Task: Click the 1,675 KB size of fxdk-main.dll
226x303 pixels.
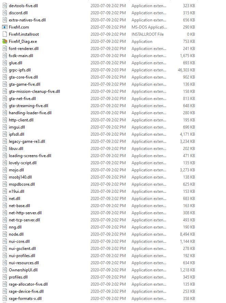Action: 187,56
